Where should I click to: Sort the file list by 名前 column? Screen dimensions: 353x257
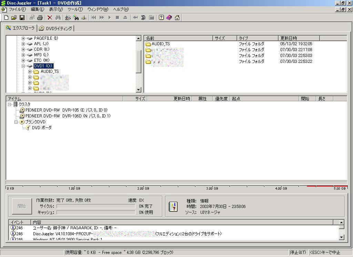tap(179, 38)
